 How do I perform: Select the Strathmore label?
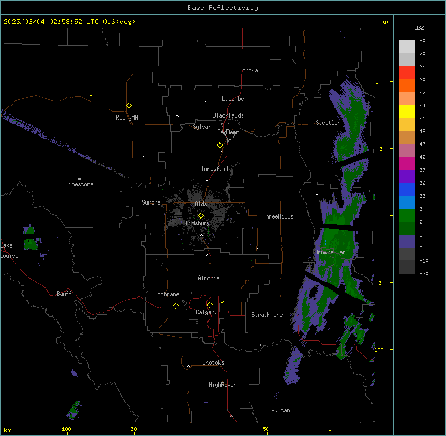pos(267,315)
